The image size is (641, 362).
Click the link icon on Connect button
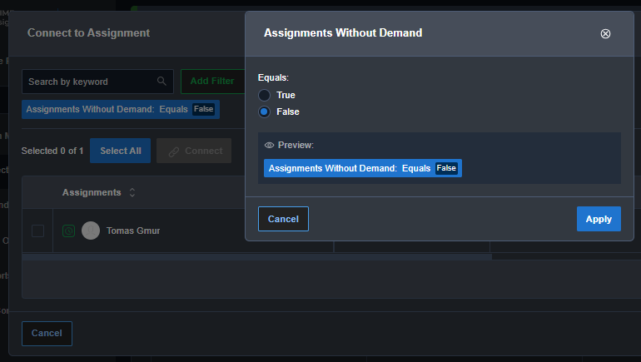tap(173, 151)
